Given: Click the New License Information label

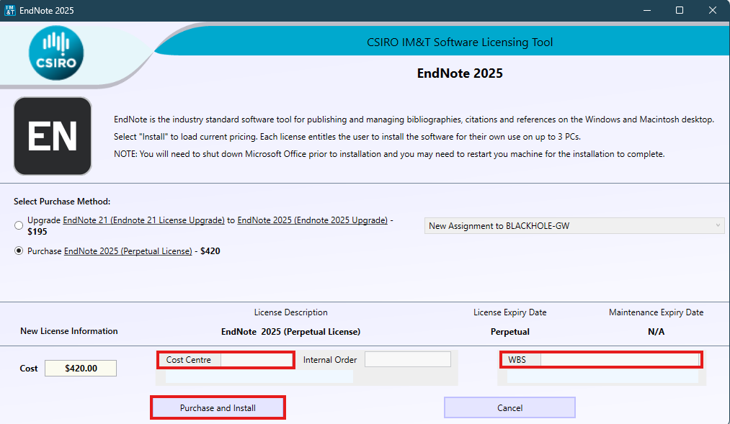Looking at the screenshot, I should [x=69, y=331].
